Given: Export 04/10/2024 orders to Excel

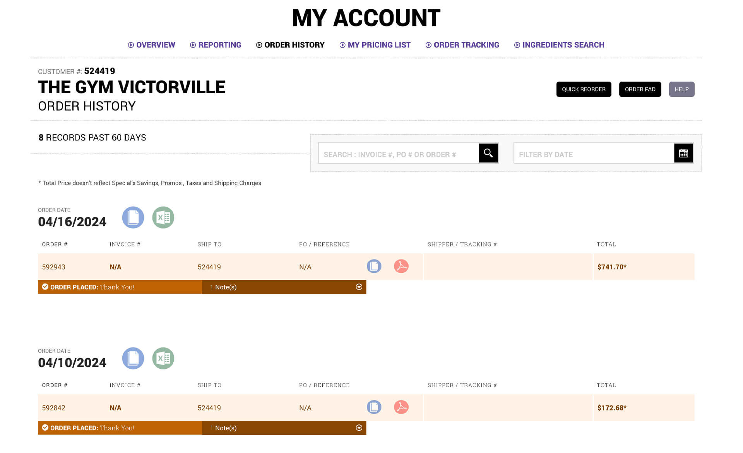Looking at the screenshot, I should coord(163,358).
